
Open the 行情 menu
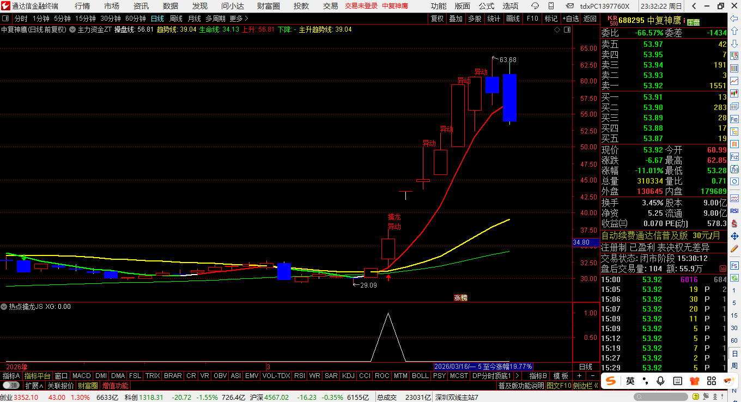point(82,6)
